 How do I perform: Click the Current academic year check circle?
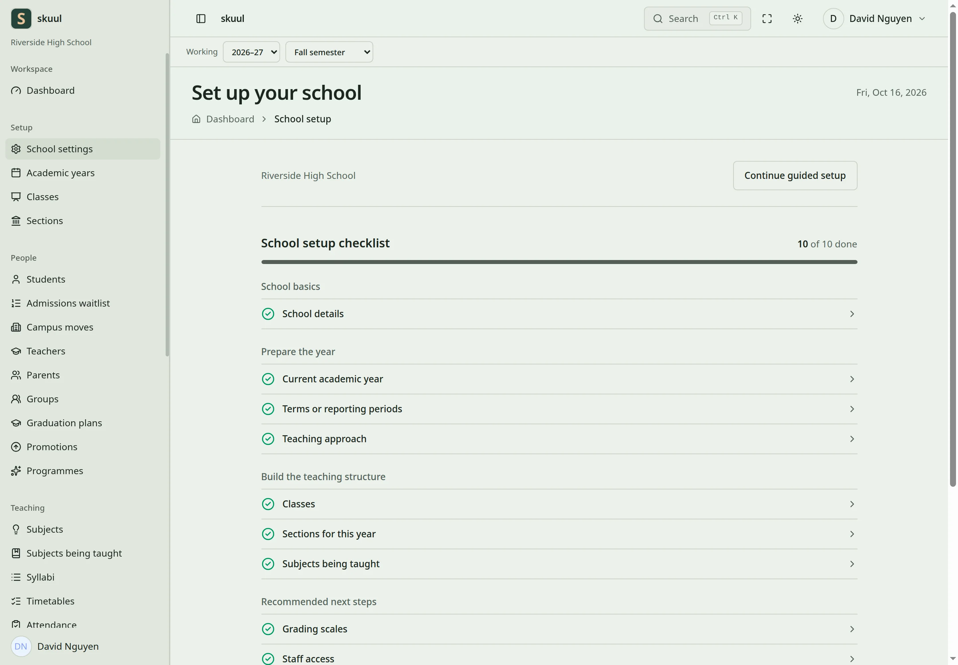[268, 379]
